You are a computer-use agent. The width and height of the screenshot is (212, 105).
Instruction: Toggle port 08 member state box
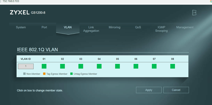tap(173, 66)
